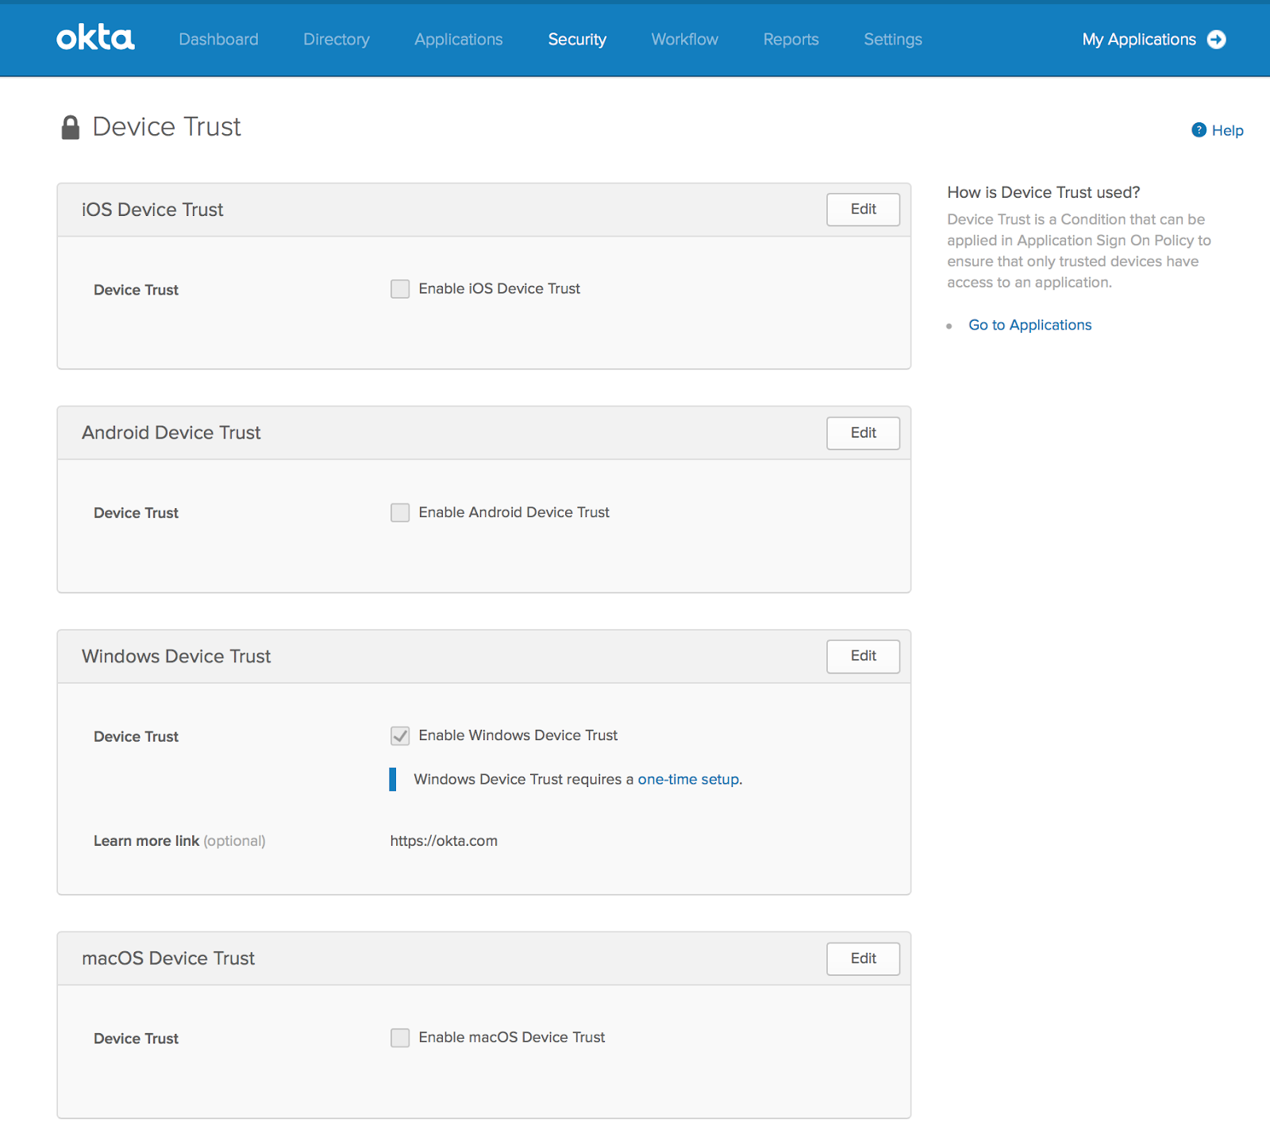This screenshot has width=1270, height=1138.
Task: Edit the Windows Device Trust settings
Action: click(x=863, y=656)
